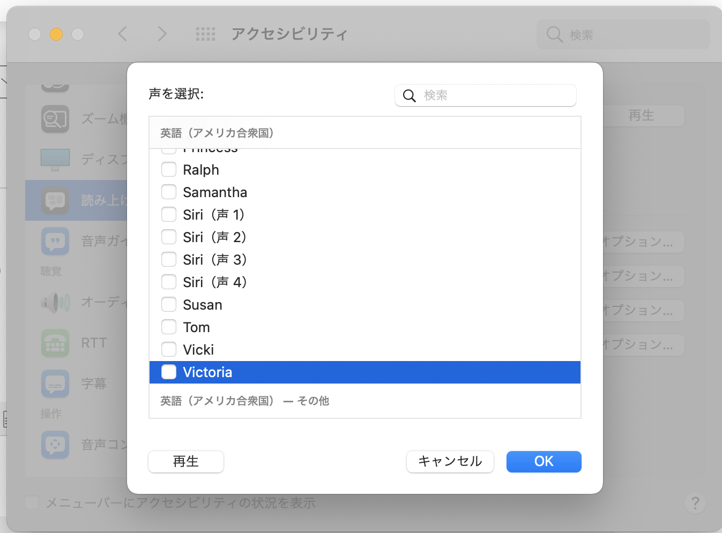Check the Samantha voice checkbox
The width and height of the screenshot is (722, 533).
(169, 192)
